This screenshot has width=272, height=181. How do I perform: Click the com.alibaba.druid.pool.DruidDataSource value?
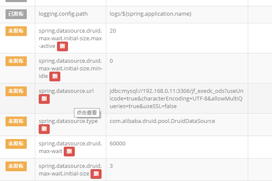coord(162,121)
